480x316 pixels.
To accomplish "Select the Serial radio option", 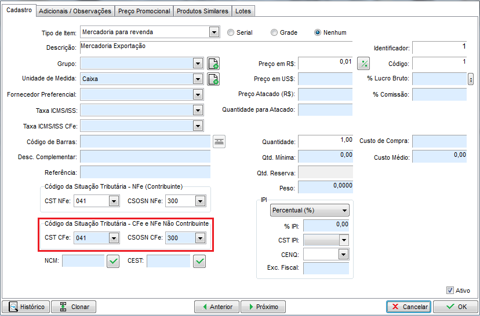I will point(231,32).
